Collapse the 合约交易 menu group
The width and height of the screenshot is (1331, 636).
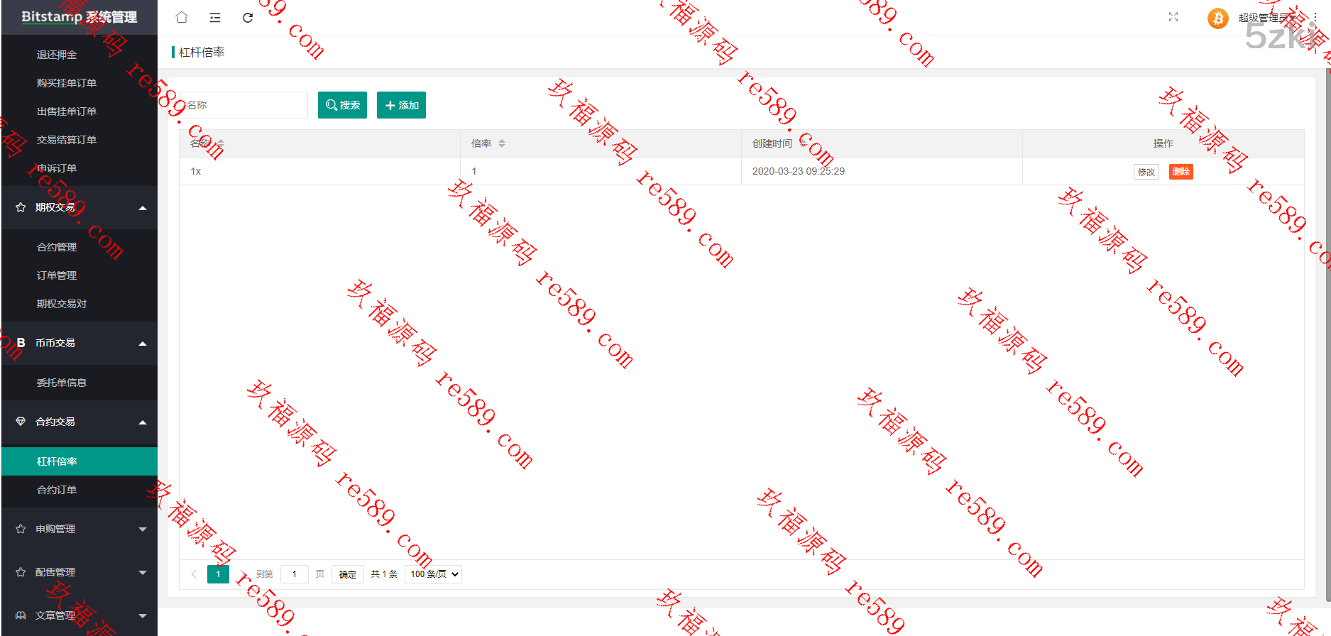point(143,422)
